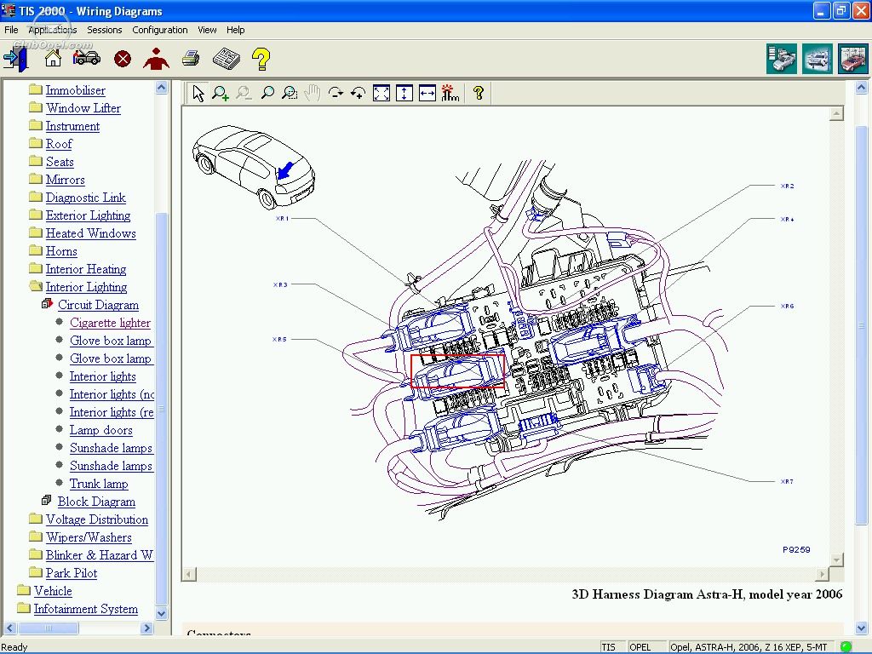Viewport: 872px width, 654px height.
Task: Open the Mirrors folder link
Action: click(x=65, y=180)
